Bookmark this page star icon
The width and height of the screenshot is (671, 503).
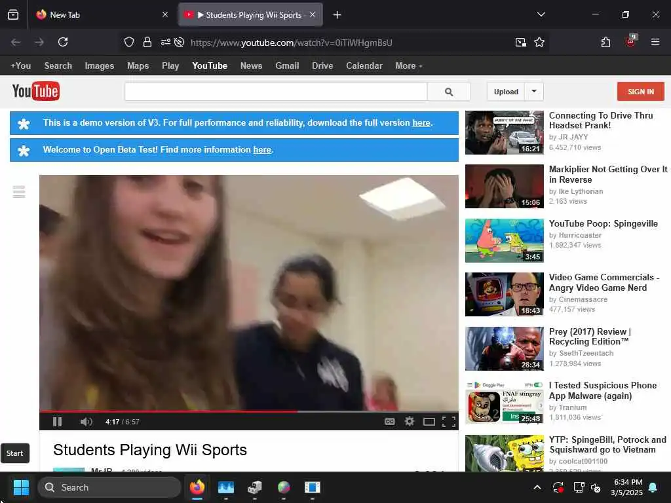[539, 42]
